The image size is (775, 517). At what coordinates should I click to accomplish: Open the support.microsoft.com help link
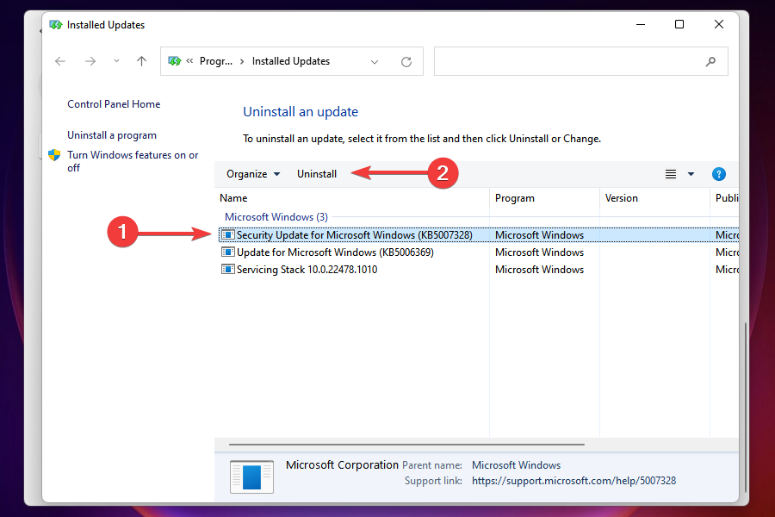click(573, 480)
